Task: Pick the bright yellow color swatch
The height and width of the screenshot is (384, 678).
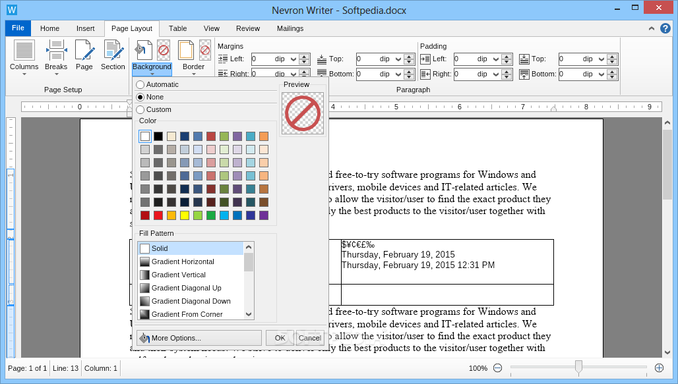Action: click(185, 215)
